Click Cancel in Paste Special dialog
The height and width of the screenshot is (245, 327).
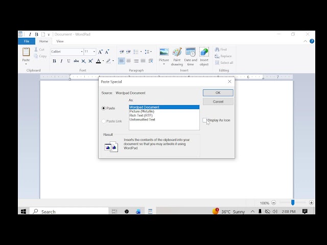click(x=218, y=102)
